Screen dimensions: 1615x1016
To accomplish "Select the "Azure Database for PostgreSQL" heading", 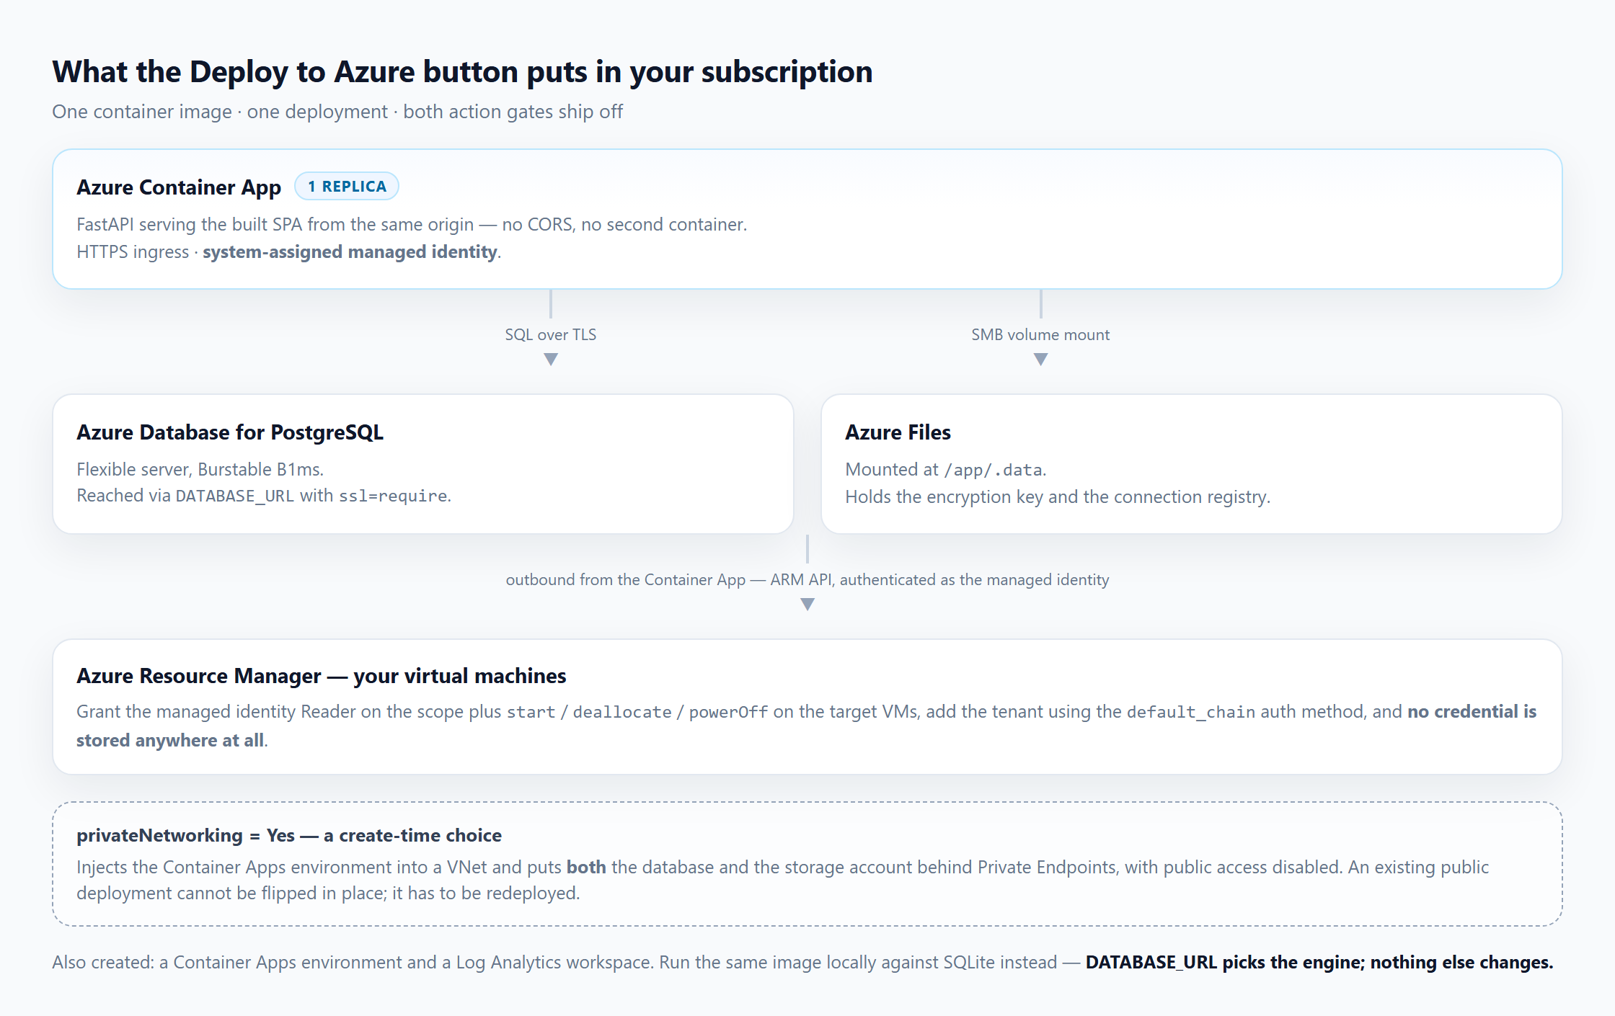I will (x=230, y=432).
